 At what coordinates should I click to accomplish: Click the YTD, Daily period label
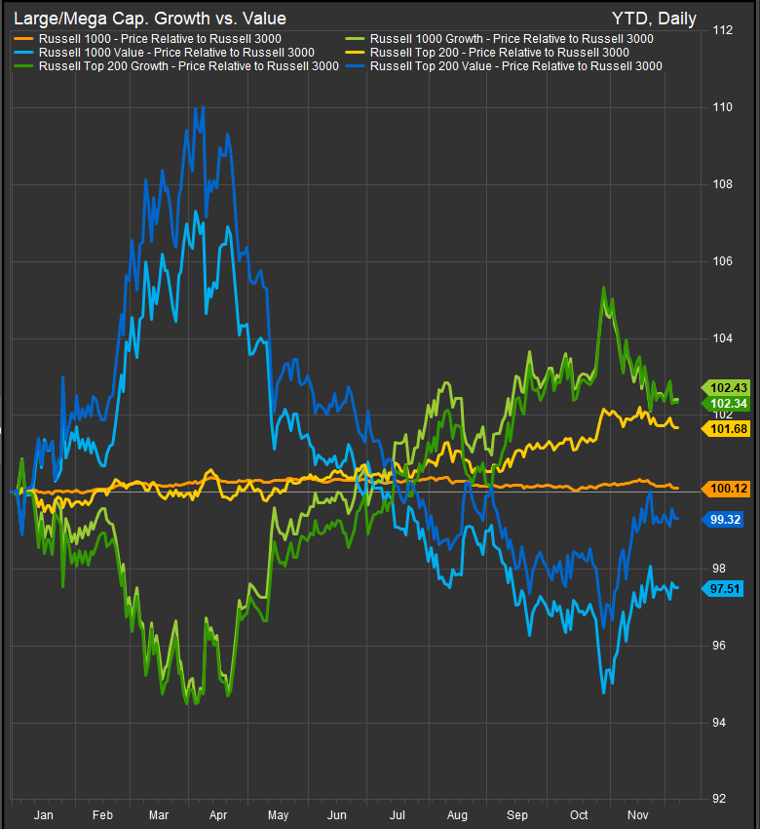pyautogui.click(x=654, y=19)
